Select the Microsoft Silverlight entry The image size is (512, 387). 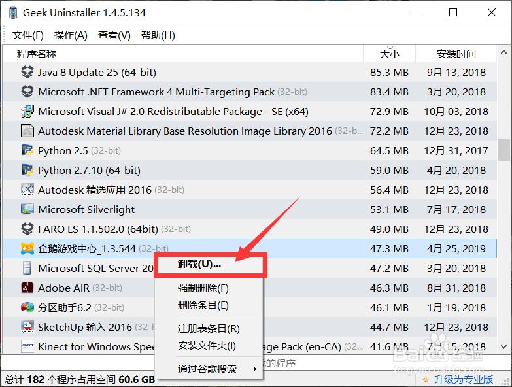point(250,209)
